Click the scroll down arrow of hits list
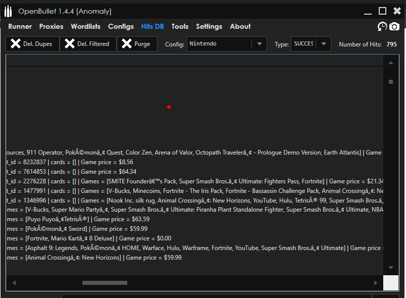This screenshot has height=298, width=406. pos(391,268)
